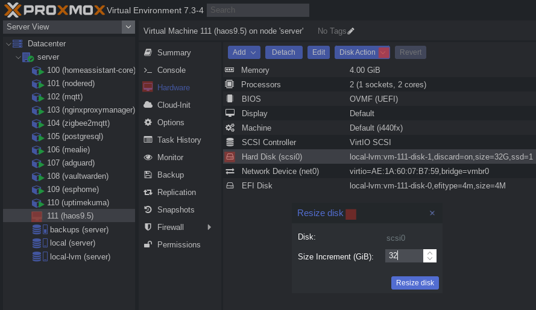Open the Replication tab
Viewport: 536px width, 310px height.
pos(177,192)
